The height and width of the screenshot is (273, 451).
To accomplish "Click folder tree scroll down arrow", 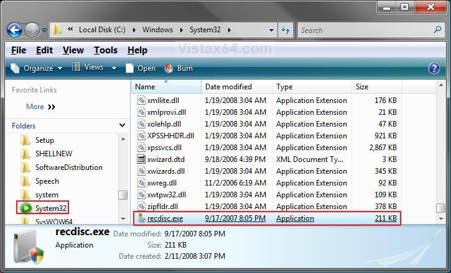I will 123,219.
